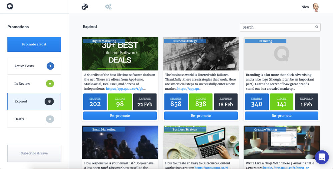Click the search magnifier icon

coord(317,27)
